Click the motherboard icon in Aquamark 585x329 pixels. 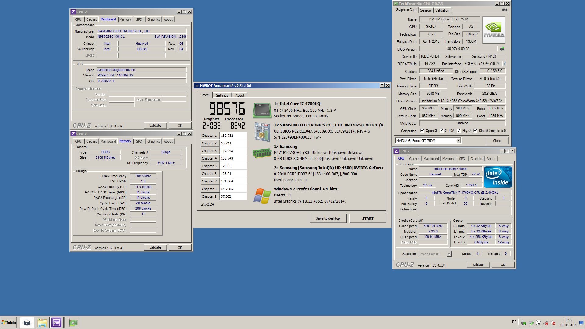[x=262, y=132]
